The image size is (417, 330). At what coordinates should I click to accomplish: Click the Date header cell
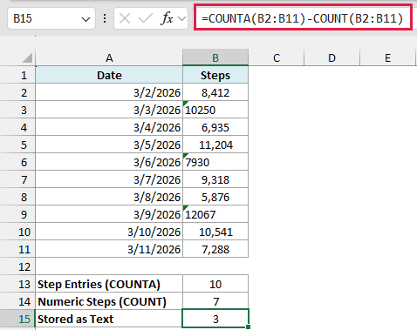point(109,75)
